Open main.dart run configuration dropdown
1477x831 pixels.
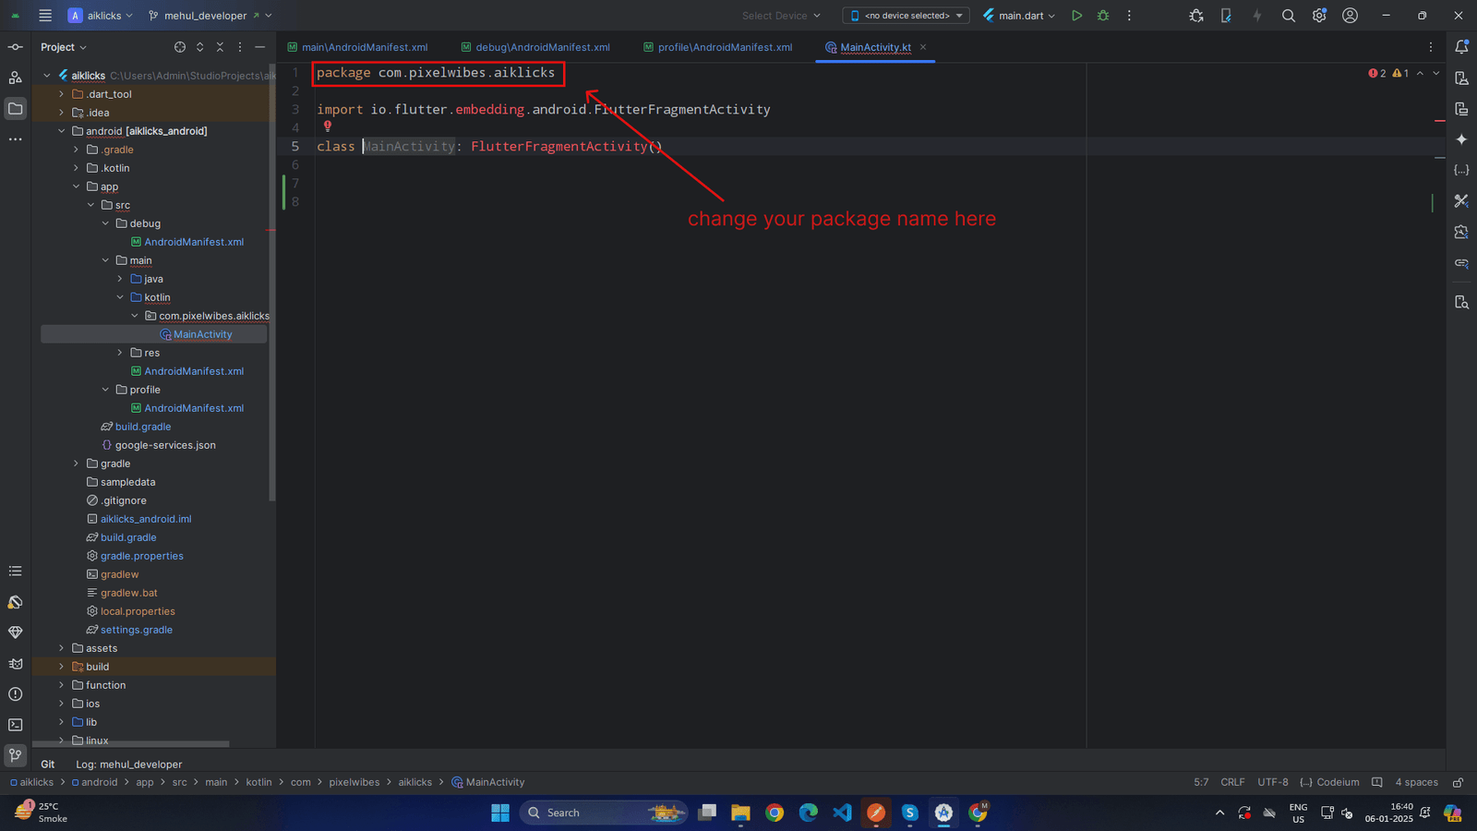(x=1020, y=16)
